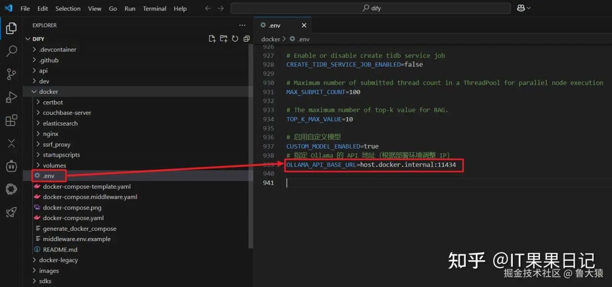
Task: Open the Help menu
Action: point(180,9)
